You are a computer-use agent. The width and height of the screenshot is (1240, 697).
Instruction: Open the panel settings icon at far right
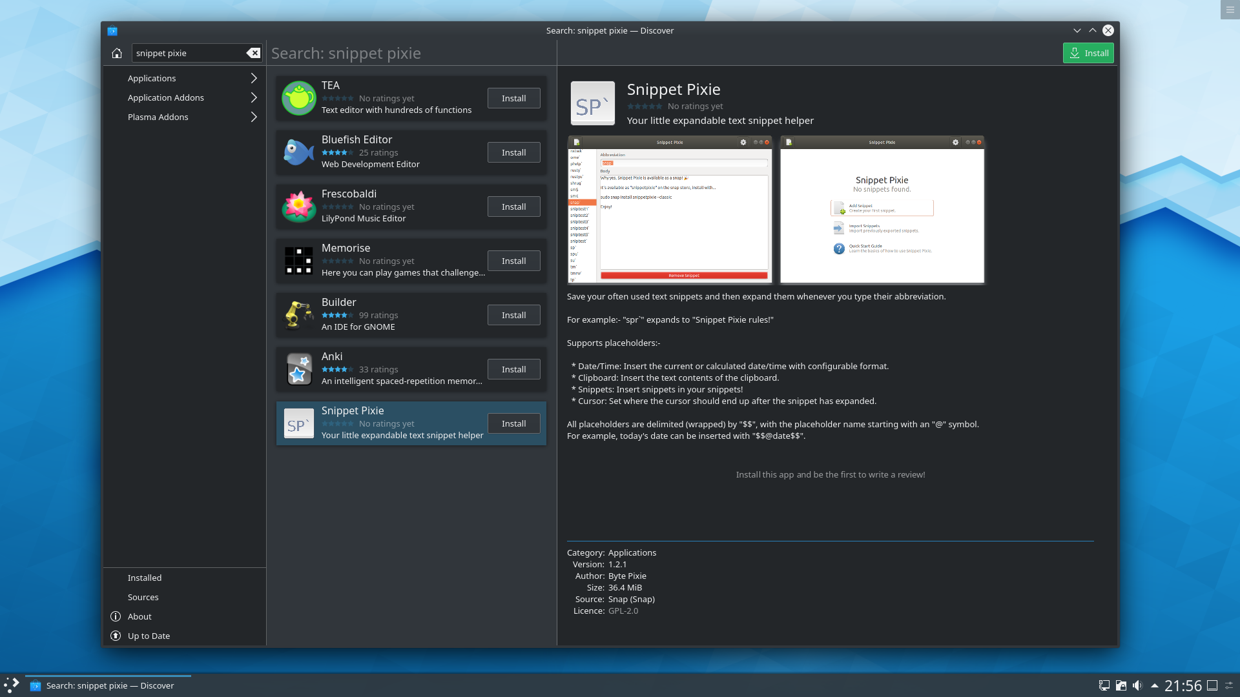point(1230,685)
